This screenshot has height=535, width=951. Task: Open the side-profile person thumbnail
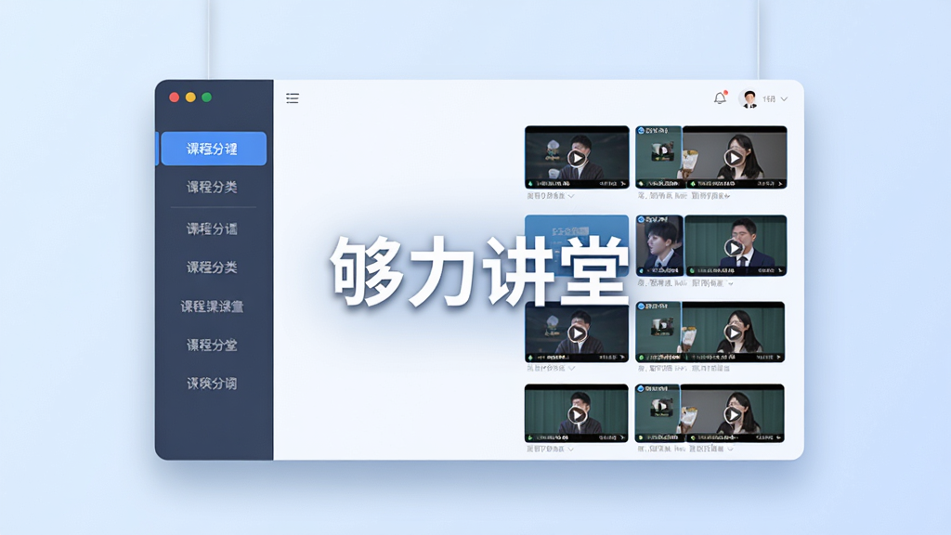point(659,245)
